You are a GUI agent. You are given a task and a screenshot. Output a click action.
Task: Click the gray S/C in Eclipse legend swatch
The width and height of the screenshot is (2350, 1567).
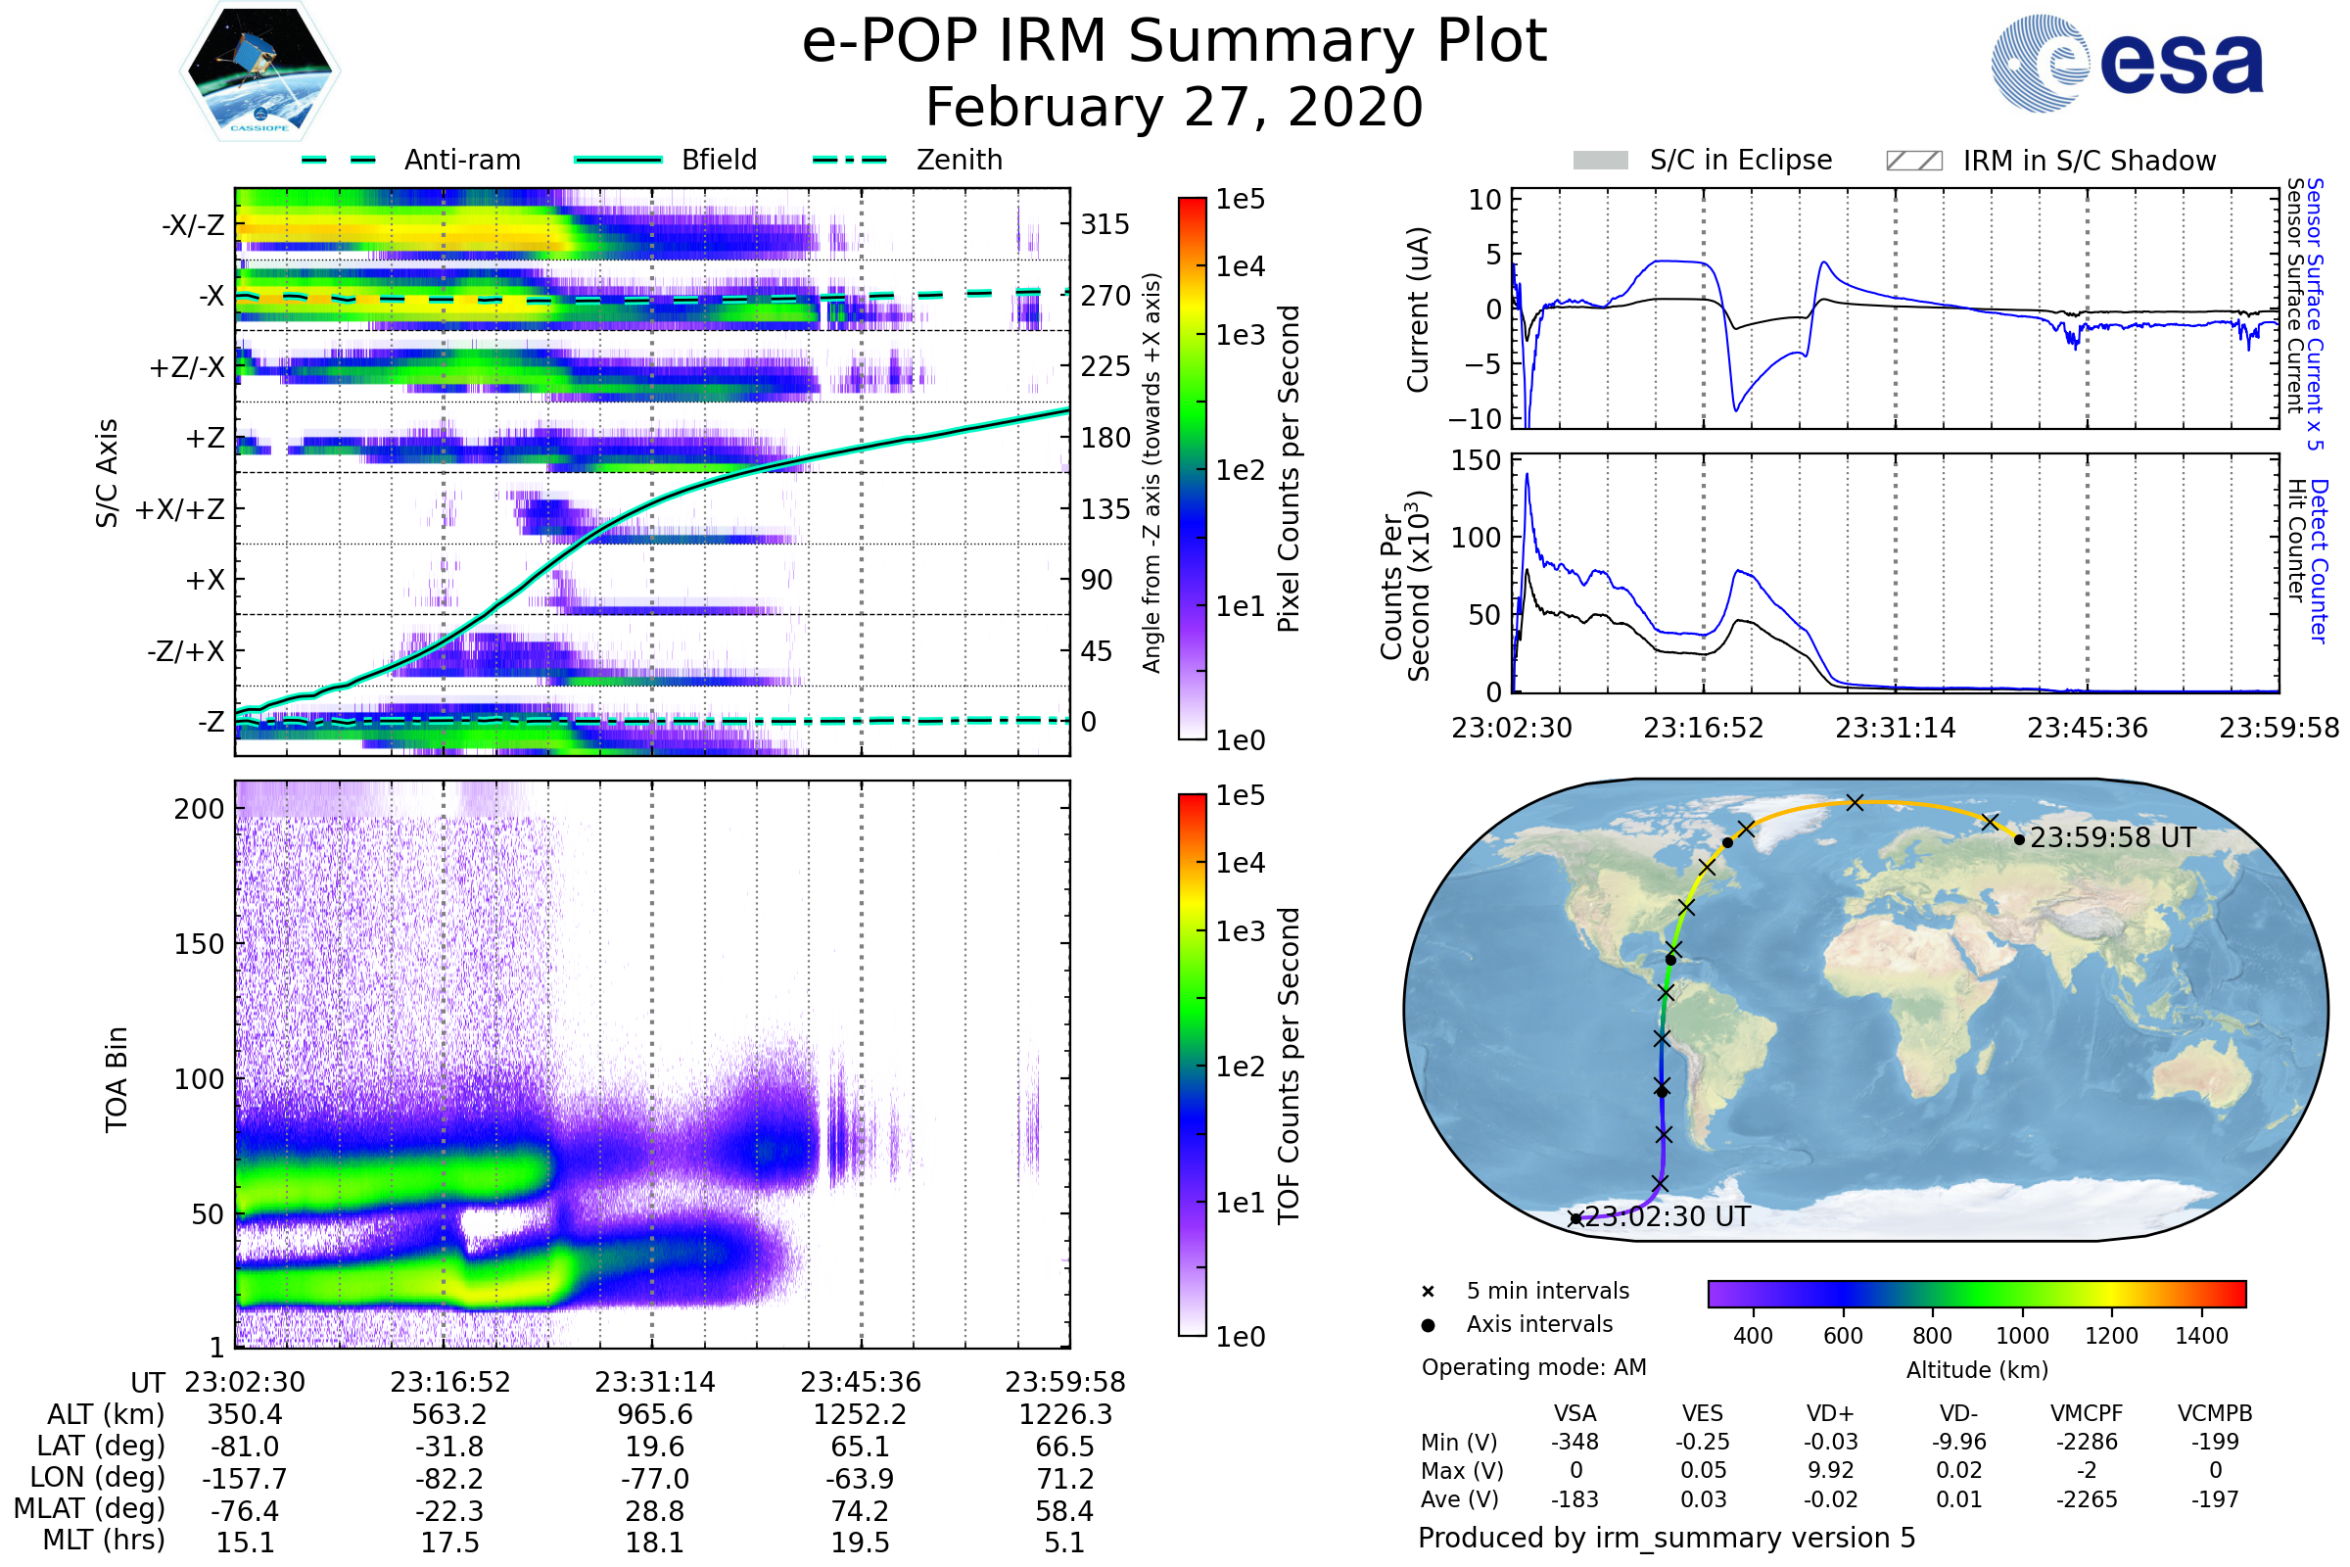pyautogui.click(x=1600, y=161)
